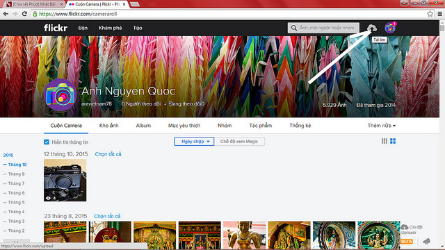Jump to Tháng 10 in timeline
The image size is (445, 250).
pyautogui.click(x=17, y=165)
